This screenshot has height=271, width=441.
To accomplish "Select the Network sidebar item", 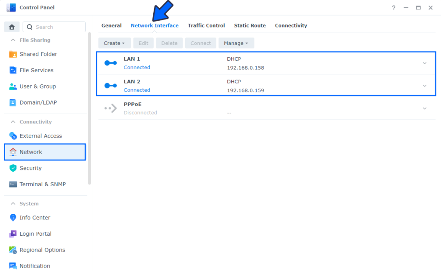I will pos(31,152).
